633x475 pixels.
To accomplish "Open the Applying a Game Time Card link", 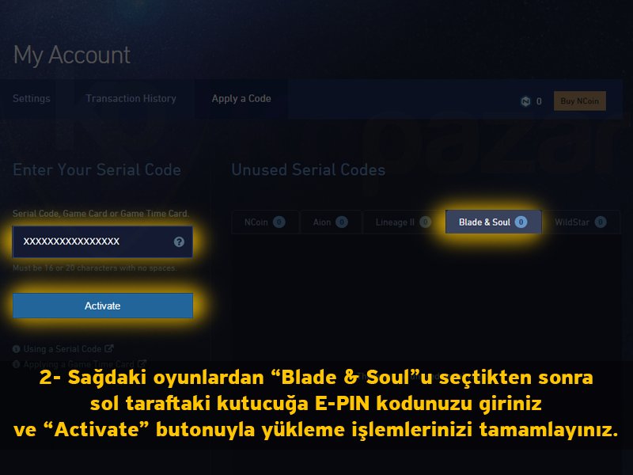I will [78, 364].
